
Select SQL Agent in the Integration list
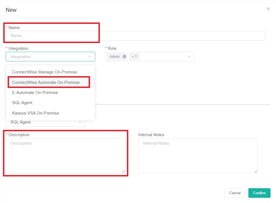(x=22, y=103)
